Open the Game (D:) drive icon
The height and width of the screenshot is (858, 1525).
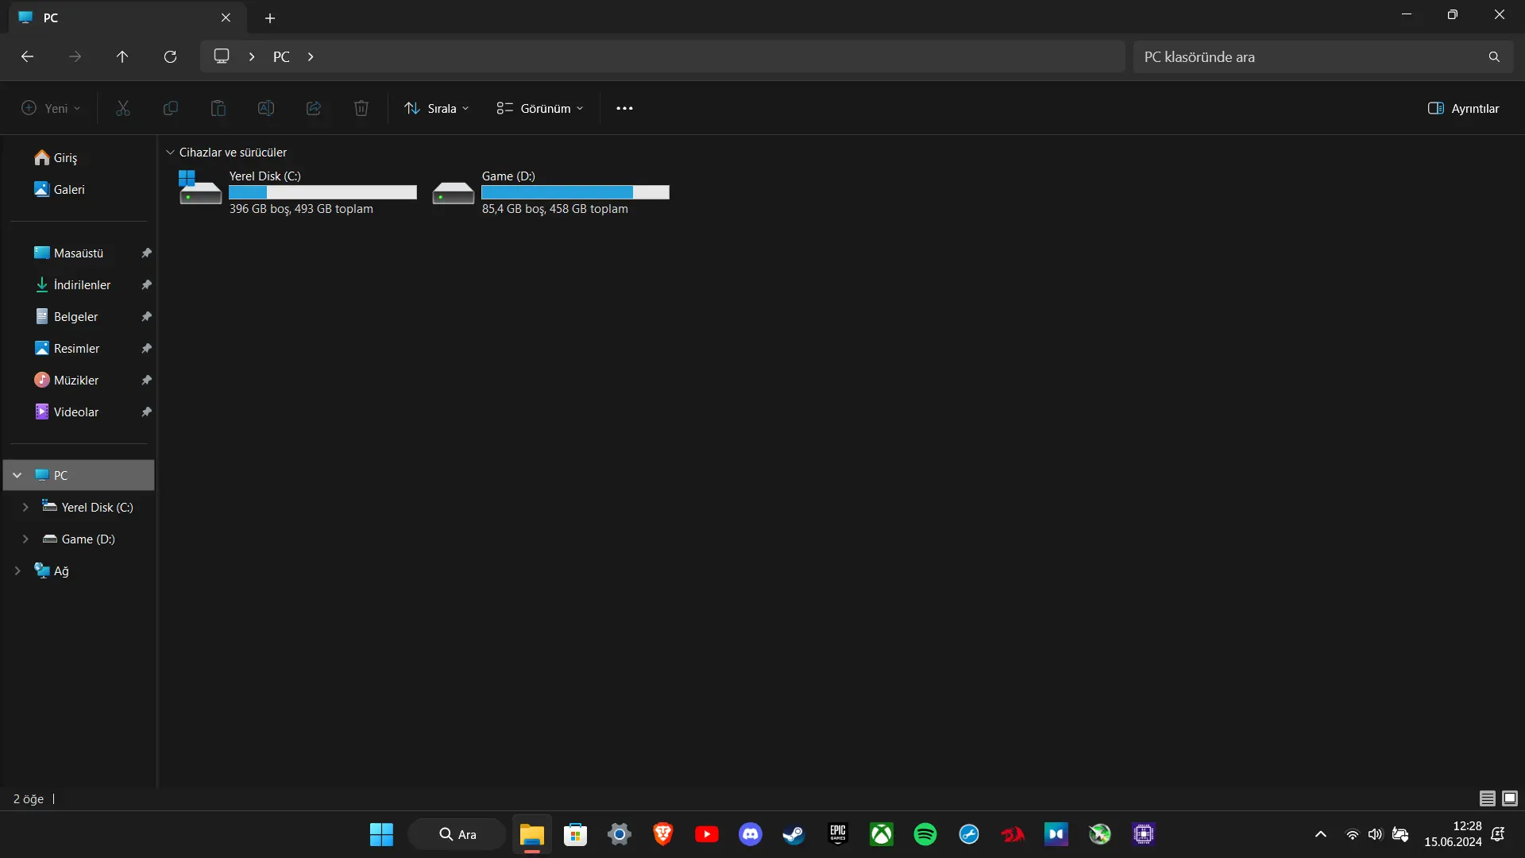click(454, 192)
